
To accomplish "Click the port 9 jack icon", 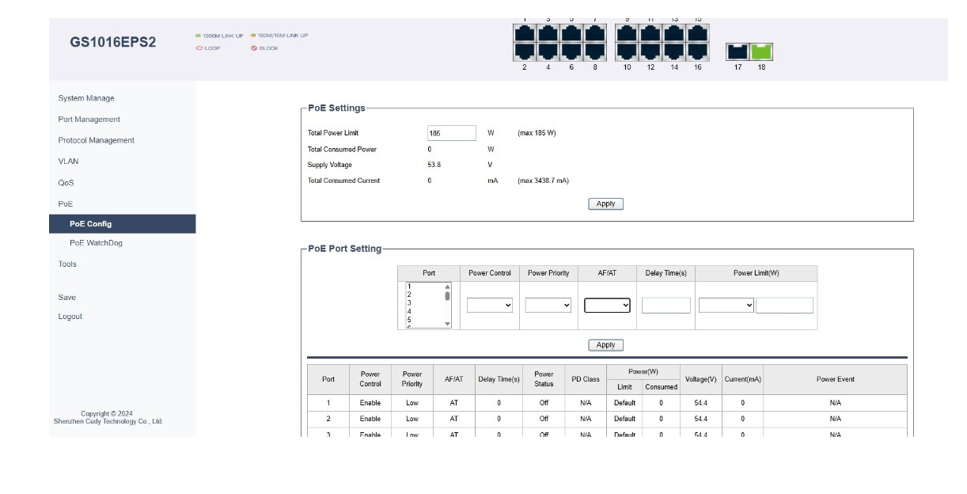I will click(627, 33).
